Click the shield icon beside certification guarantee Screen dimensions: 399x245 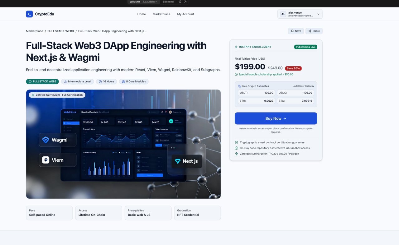(x=236, y=142)
